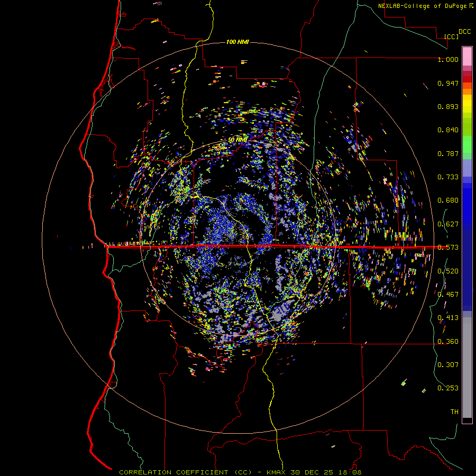Select the 0.520 scale value
The width and height of the screenshot is (476, 476).
tap(448, 271)
